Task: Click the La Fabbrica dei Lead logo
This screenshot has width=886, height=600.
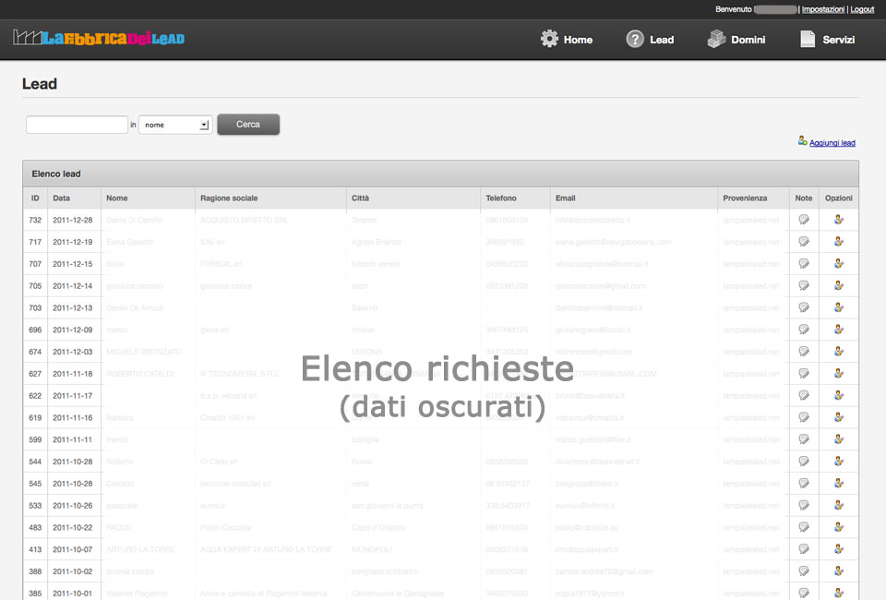Action: coord(99,39)
